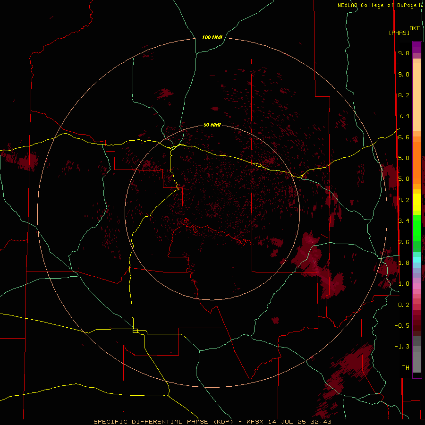
Task: Click the -1.3 scale value
Action: tap(402, 347)
